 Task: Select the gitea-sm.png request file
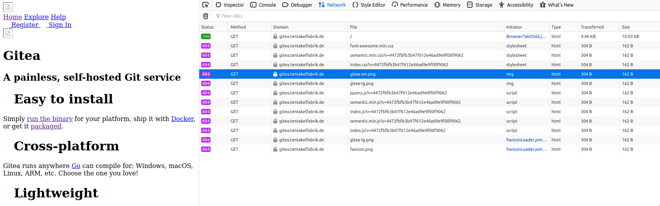tap(363, 74)
